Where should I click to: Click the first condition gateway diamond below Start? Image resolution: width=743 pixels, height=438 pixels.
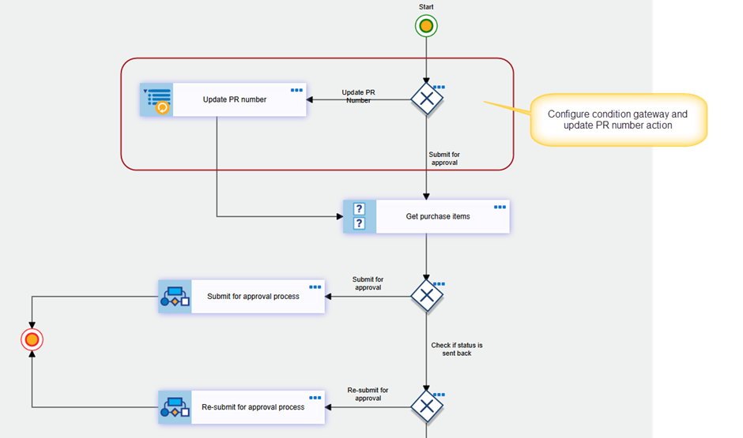[x=427, y=99]
